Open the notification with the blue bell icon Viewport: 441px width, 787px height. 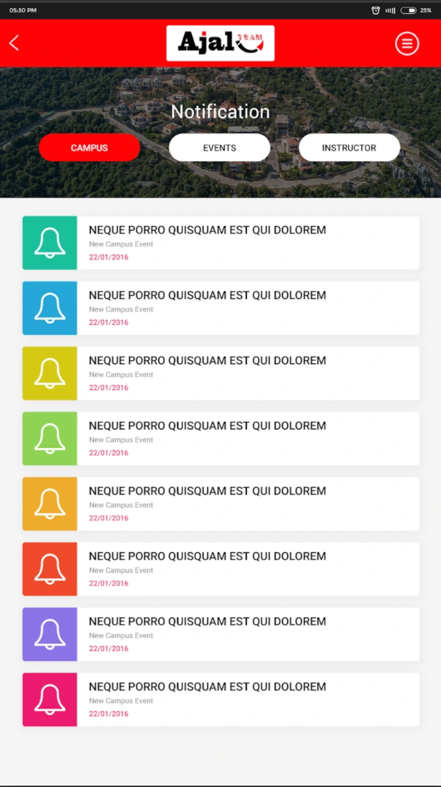[220, 308]
